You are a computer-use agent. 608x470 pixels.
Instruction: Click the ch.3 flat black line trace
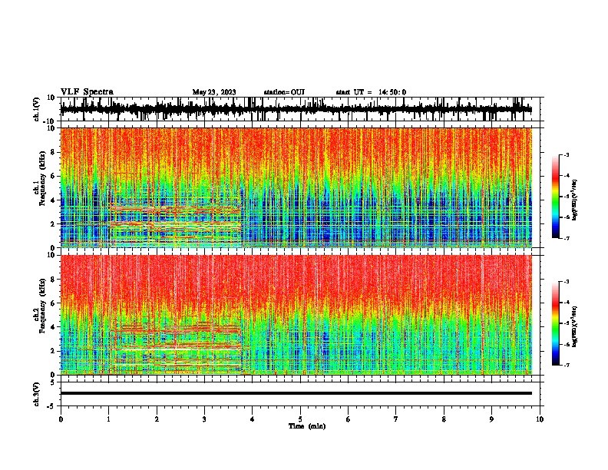[296, 393]
